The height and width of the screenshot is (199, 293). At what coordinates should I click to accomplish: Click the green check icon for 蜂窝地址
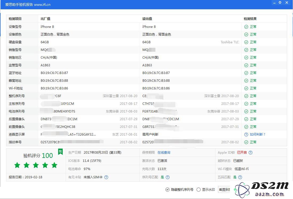[246, 81]
